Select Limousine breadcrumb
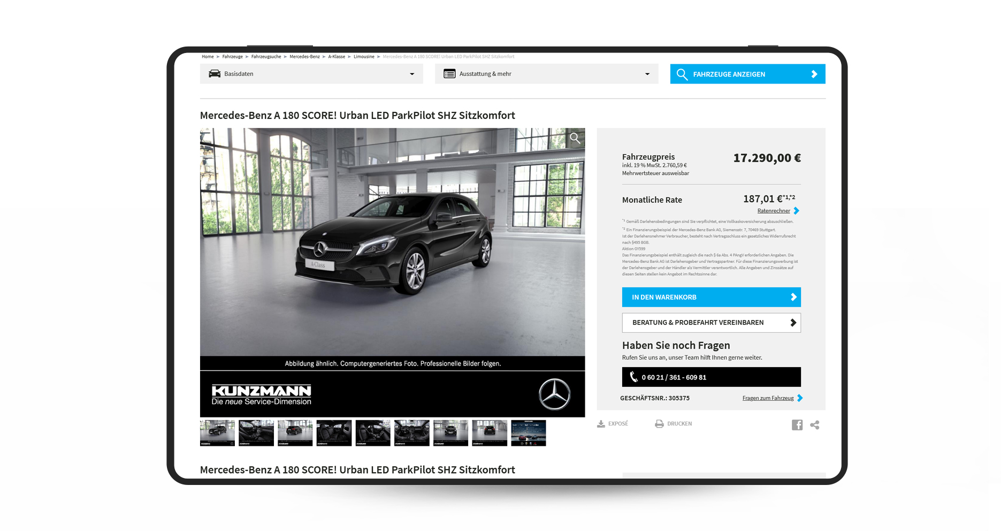 (364, 57)
